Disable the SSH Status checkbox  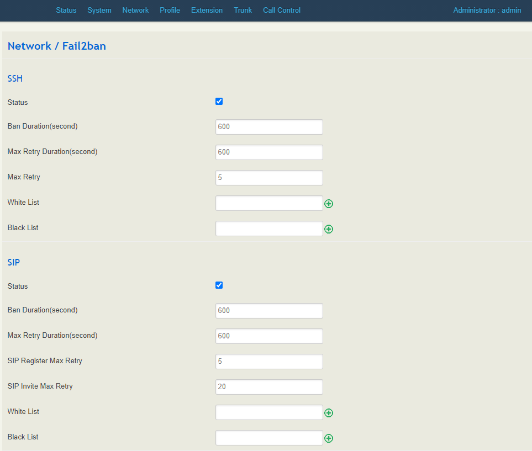click(219, 102)
